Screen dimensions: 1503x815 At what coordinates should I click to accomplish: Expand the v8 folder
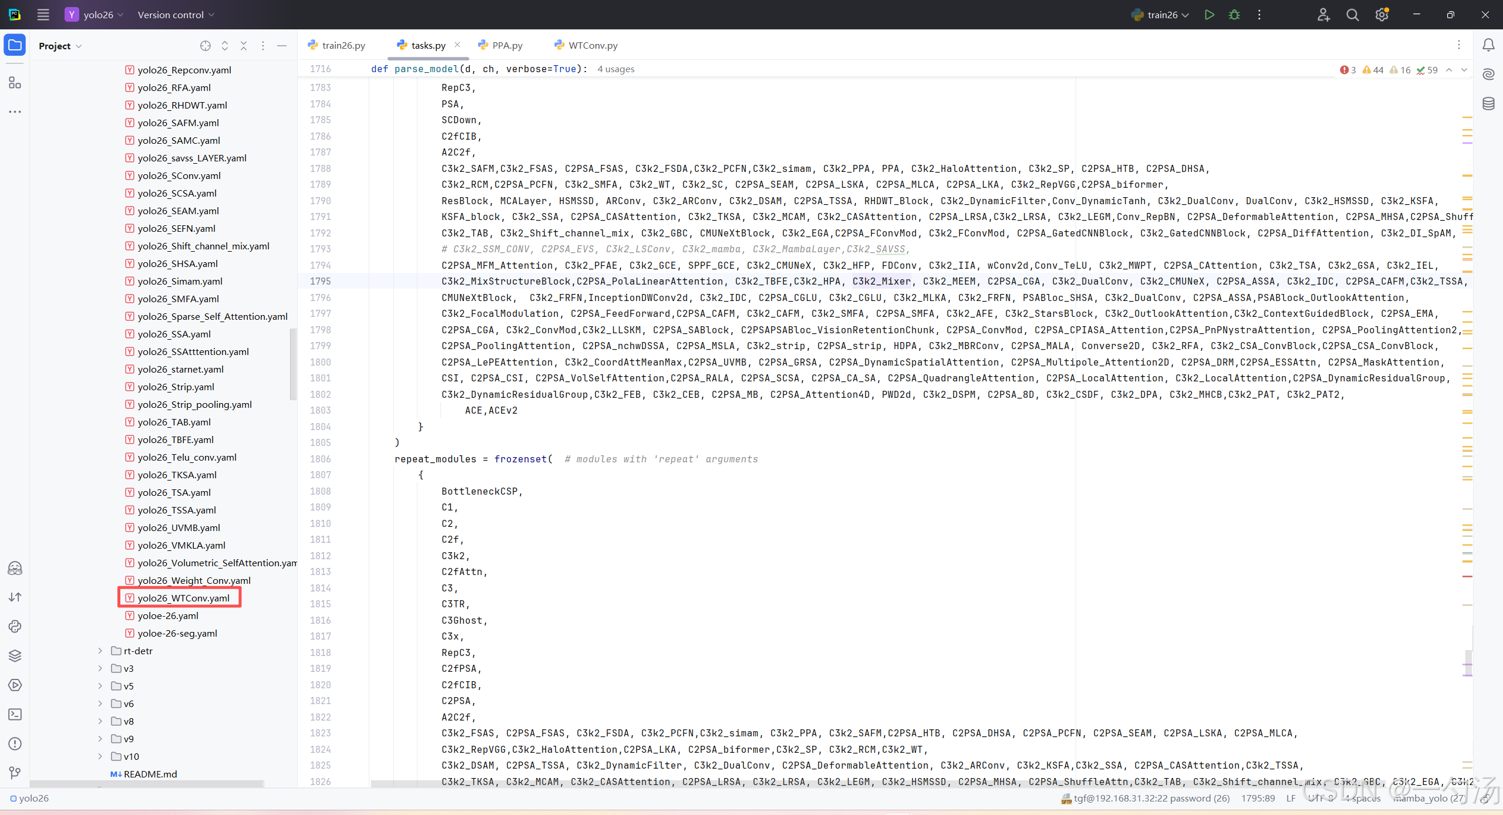tap(100, 721)
